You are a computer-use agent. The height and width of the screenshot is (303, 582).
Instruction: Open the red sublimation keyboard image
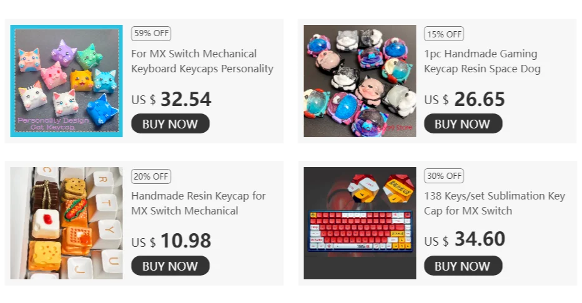[360, 223]
